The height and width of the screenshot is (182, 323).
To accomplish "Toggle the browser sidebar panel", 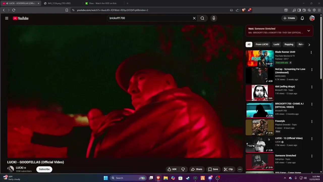I will [x=299, y=10].
